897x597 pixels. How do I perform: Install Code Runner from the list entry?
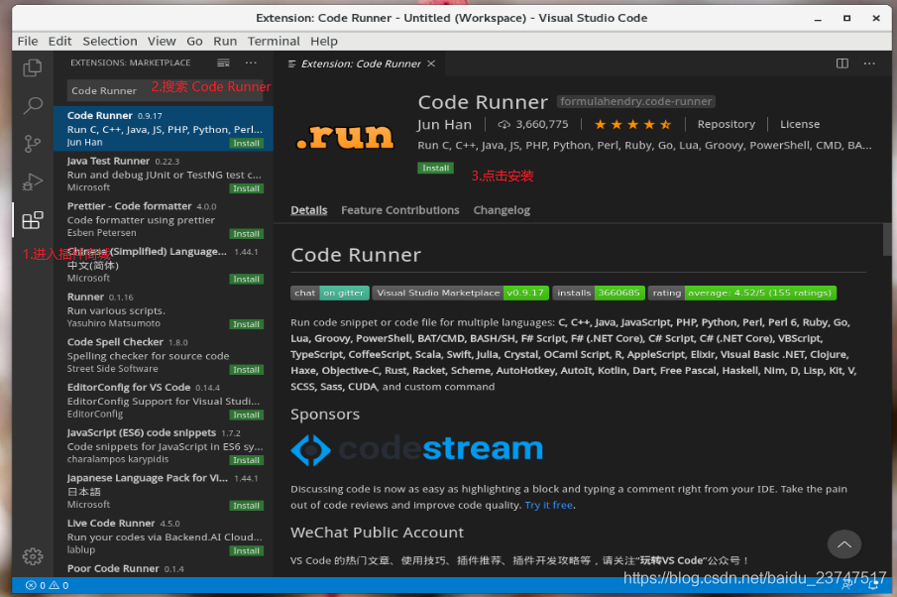246,143
